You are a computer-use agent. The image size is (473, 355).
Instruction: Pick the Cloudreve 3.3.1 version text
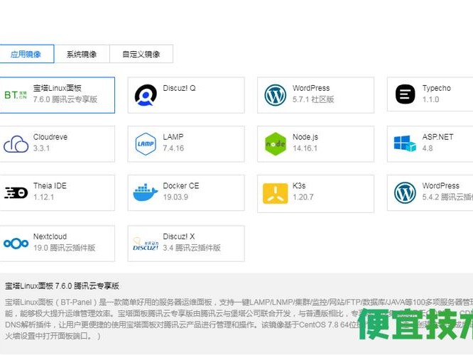coord(41,148)
